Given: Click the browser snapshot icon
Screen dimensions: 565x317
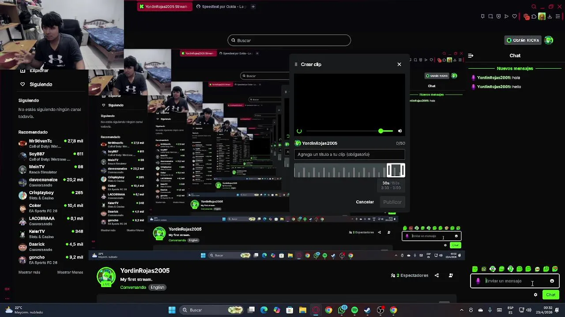Looking at the screenshot, I should tap(490, 17).
